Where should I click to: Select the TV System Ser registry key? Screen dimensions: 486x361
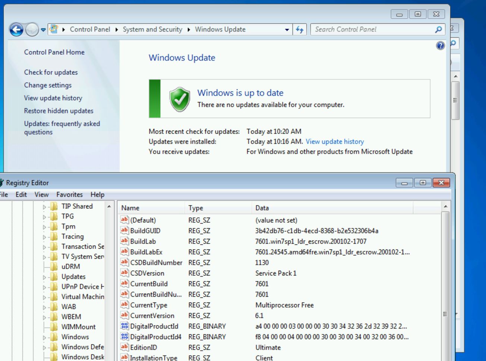tap(83, 256)
